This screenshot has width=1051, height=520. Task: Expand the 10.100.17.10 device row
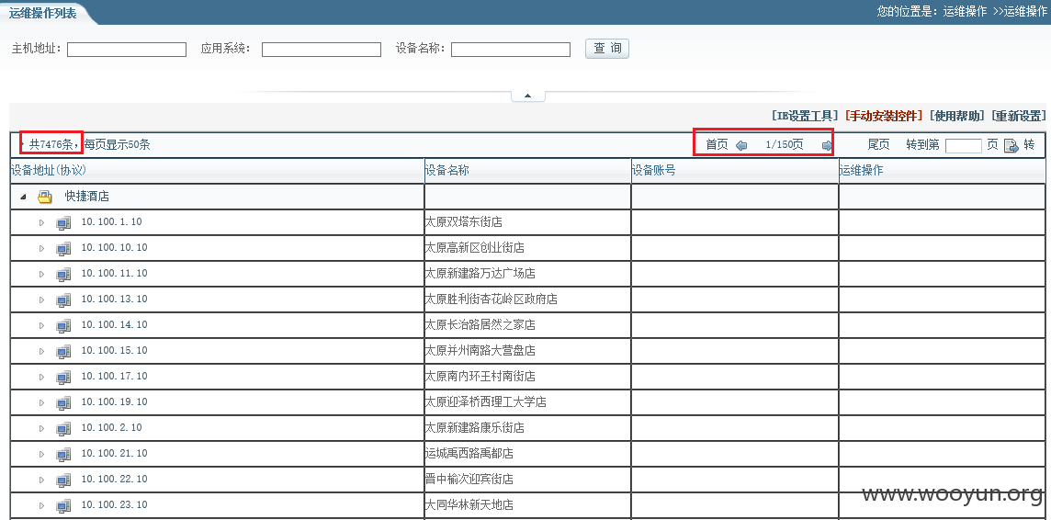pyautogui.click(x=41, y=378)
